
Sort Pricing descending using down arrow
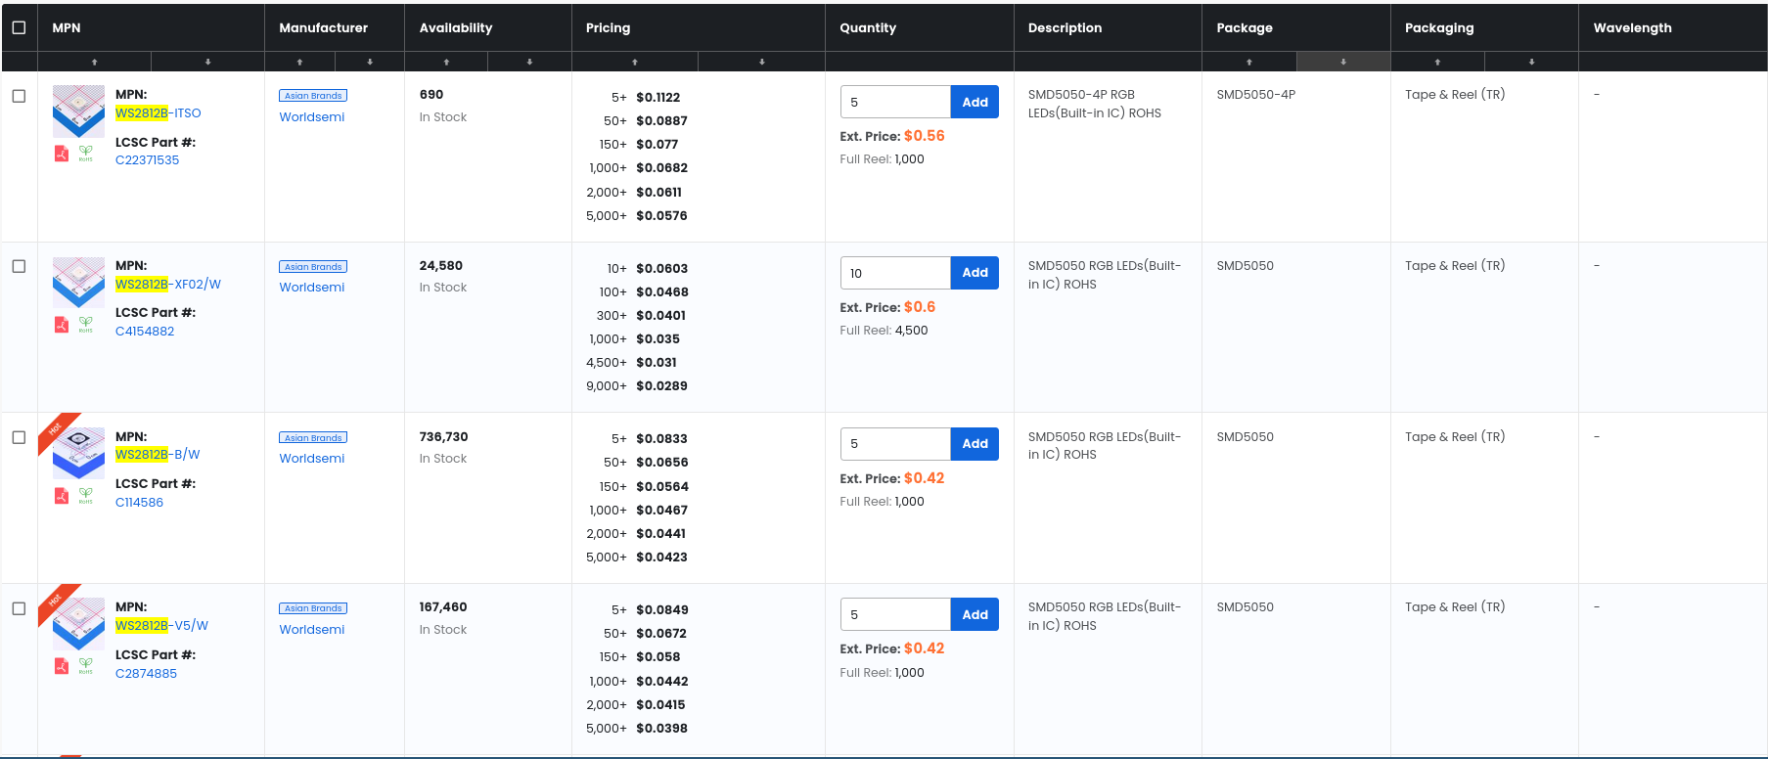point(761,62)
